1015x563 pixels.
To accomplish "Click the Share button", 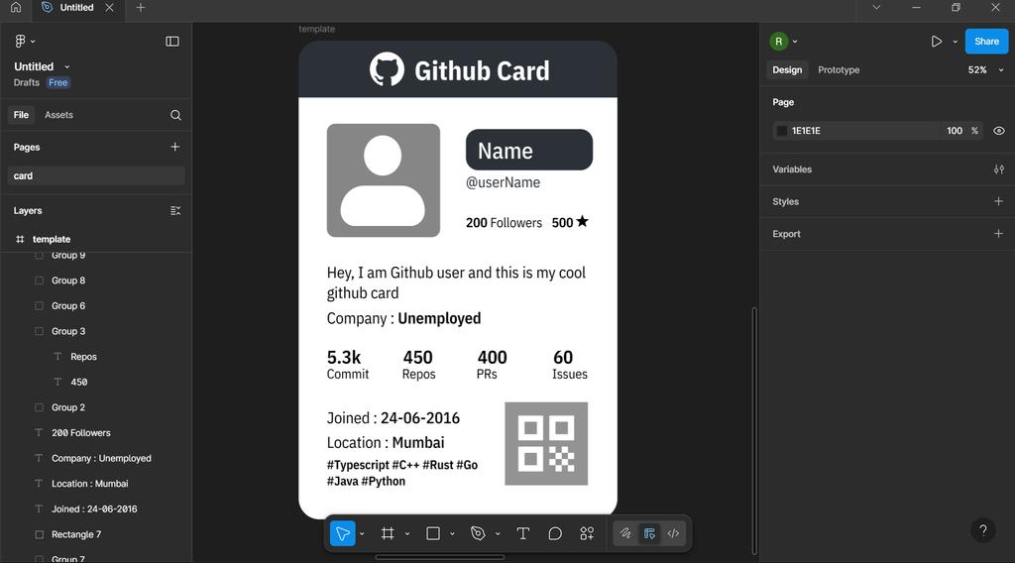I will click(986, 42).
